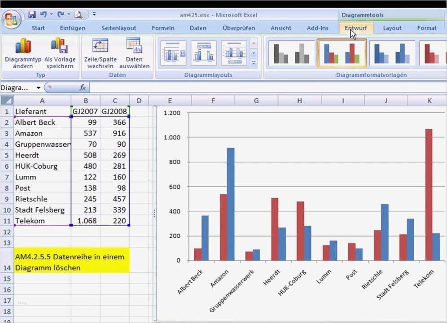Switch to the Format chart tab
Screen dimensions: 447x323
426,28
